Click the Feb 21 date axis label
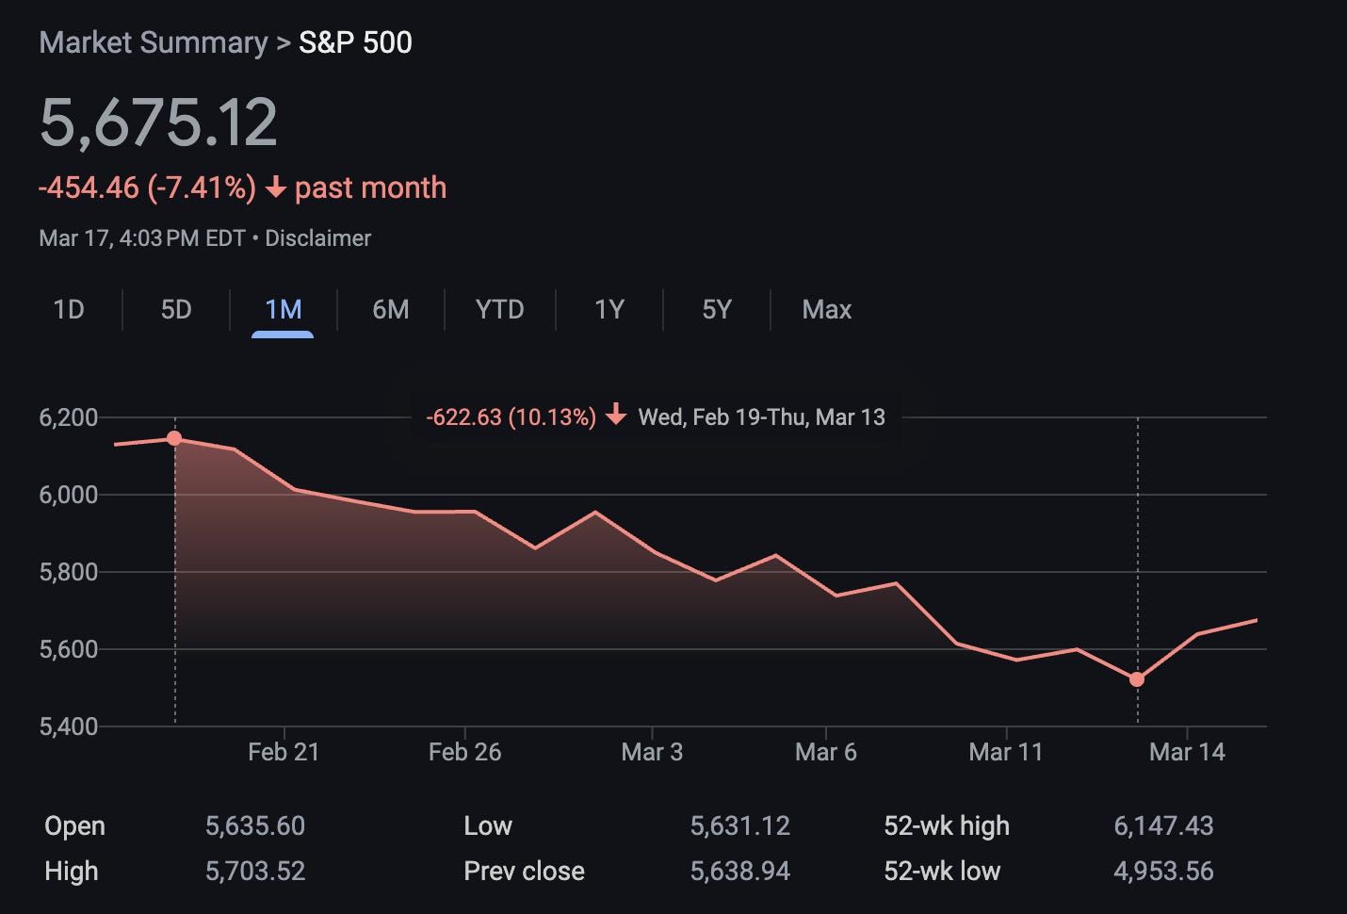Image resolution: width=1347 pixels, height=914 pixels. coord(284,752)
